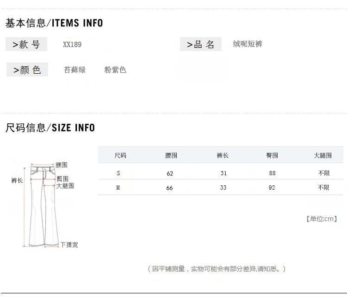The image size is (347, 298).
Task: Click the 款号 label box
Action: [x=26, y=44]
